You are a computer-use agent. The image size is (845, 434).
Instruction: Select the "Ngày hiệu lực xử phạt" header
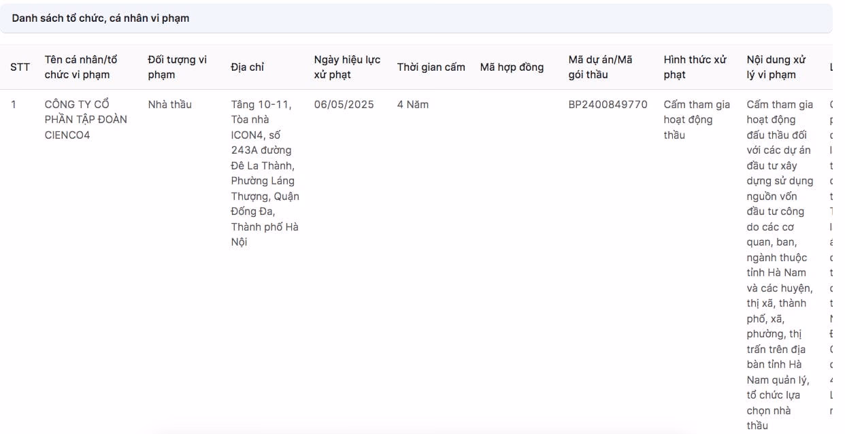click(x=347, y=67)
